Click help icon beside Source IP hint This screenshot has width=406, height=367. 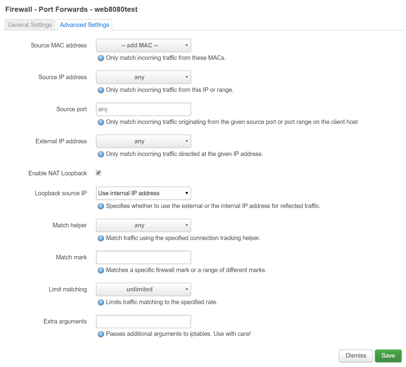pyautogui.click(x=101, y=90)
